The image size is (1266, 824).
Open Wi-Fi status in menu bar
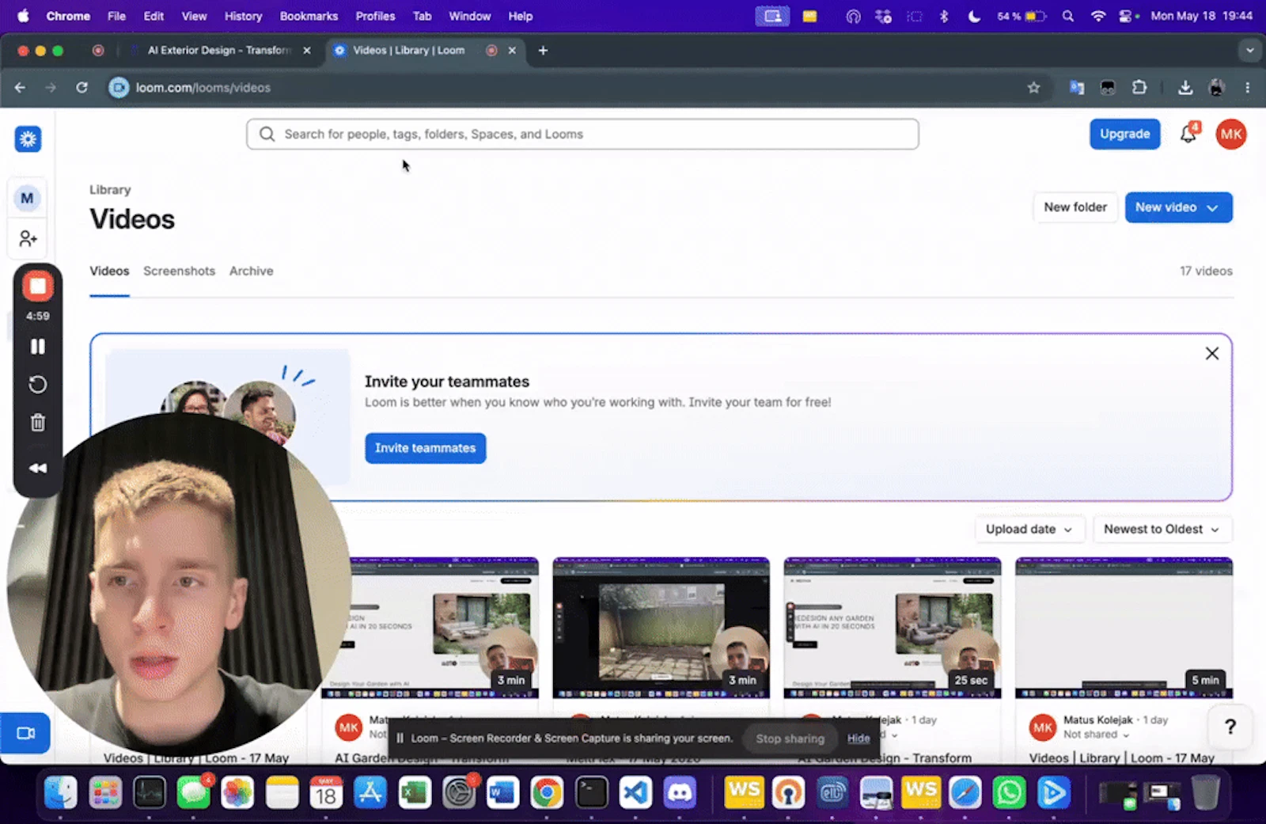pos(1098,16)
